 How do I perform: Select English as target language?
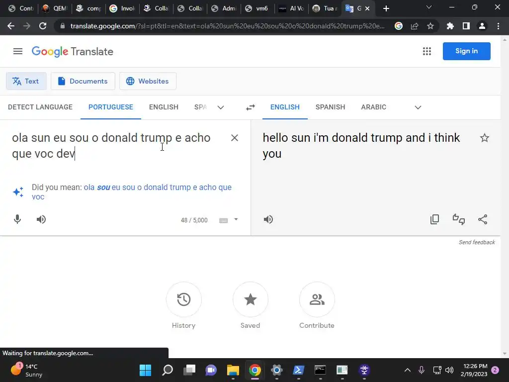click(285, 107)
